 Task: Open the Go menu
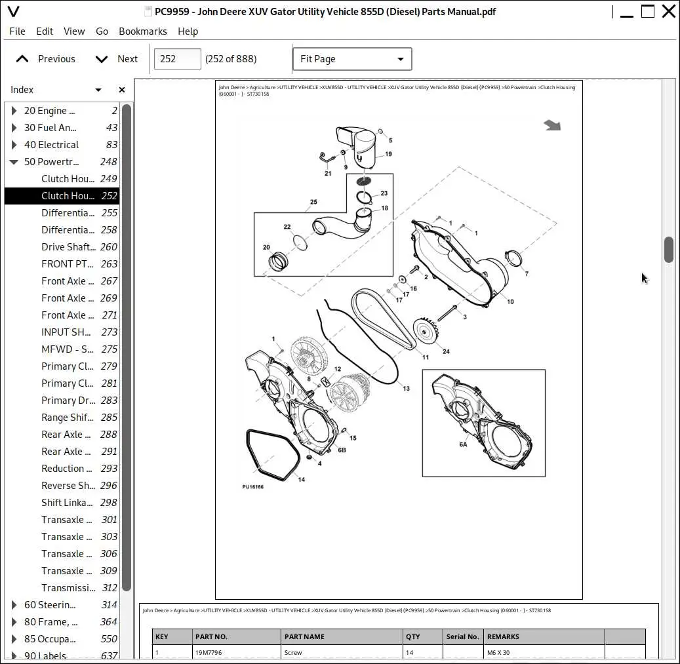point(102,31)
